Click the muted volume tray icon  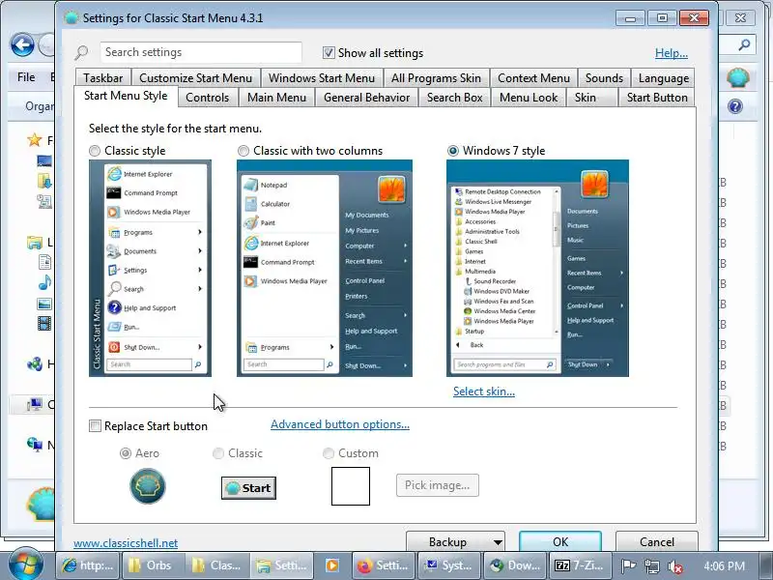coord(674,566)
